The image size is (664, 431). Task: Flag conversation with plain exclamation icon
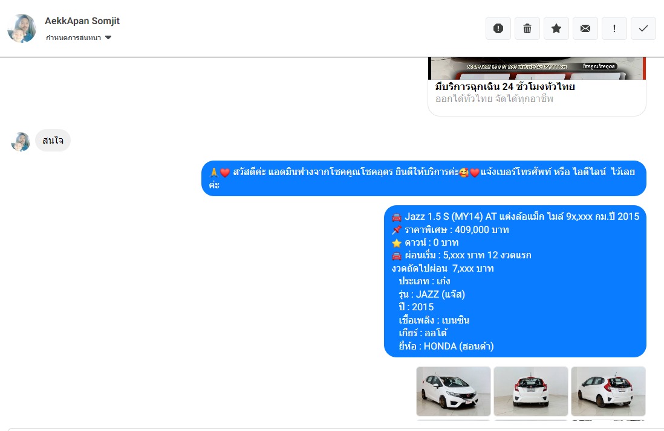tap(614, 28)
